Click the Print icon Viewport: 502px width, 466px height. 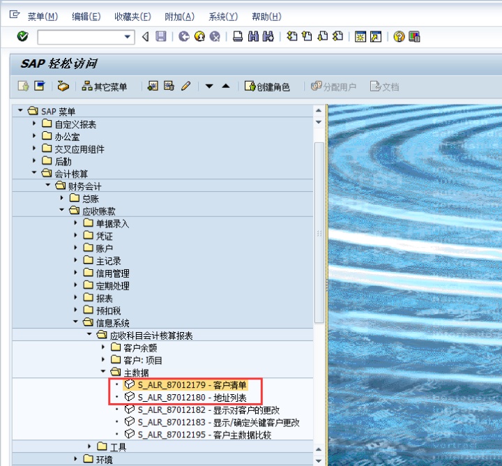(238, 36)
